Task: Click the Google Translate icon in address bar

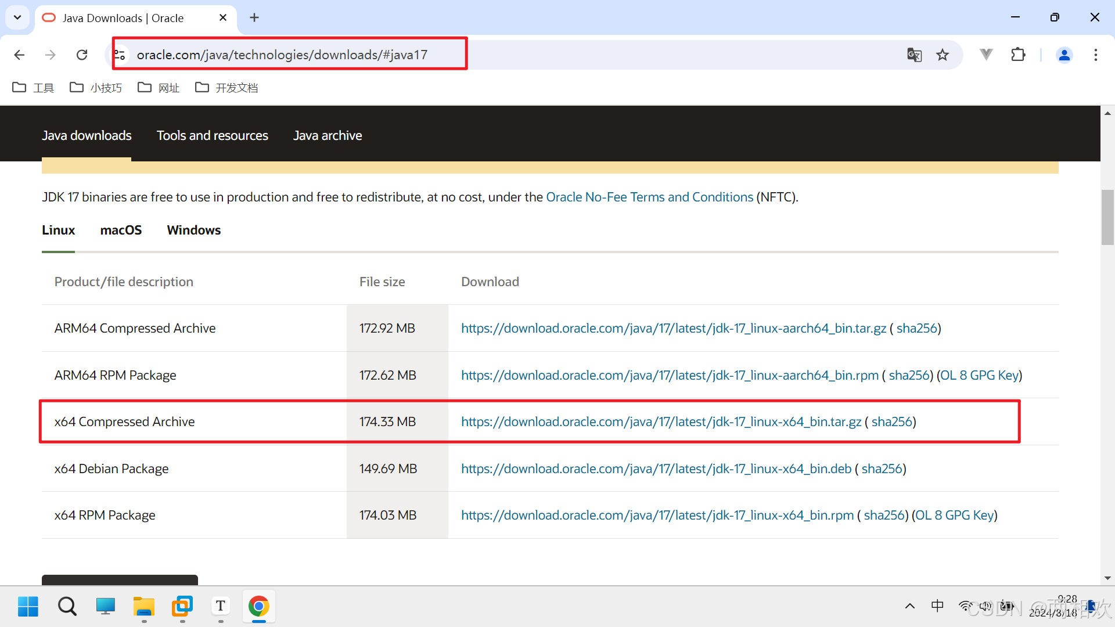Action: (x=914, y=55)
